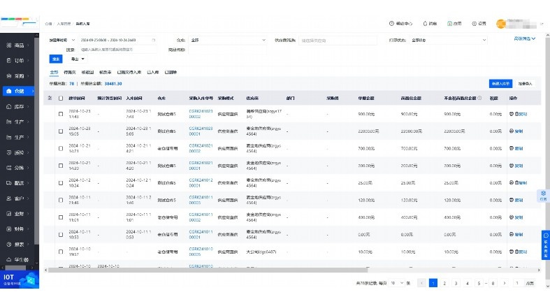Open the 打印状态 print status dropdown

click(448, 41)
